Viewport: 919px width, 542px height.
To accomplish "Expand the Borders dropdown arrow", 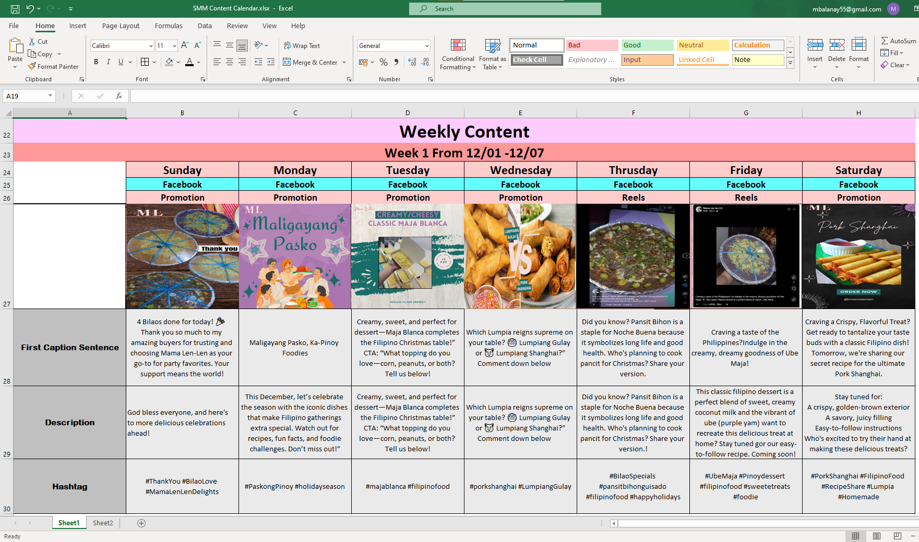I will pyautogui.click(x=154, y=62).
